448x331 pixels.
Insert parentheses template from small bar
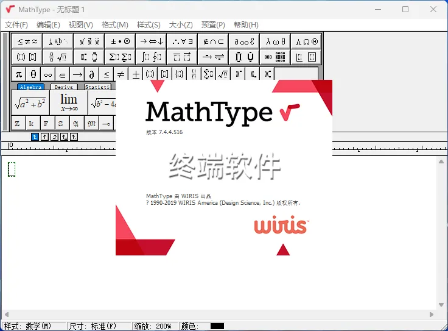coord(150,74)
